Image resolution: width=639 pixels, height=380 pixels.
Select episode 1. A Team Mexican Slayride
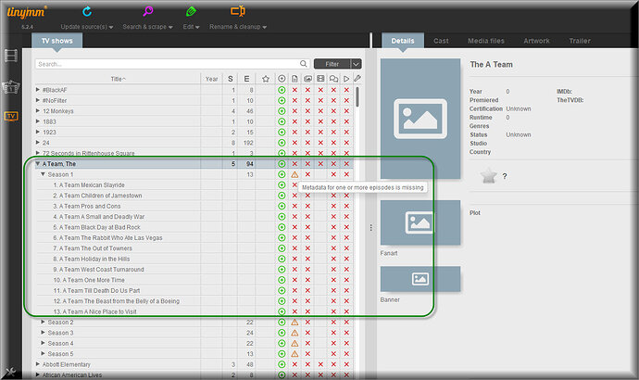click(x=89, y=185)
